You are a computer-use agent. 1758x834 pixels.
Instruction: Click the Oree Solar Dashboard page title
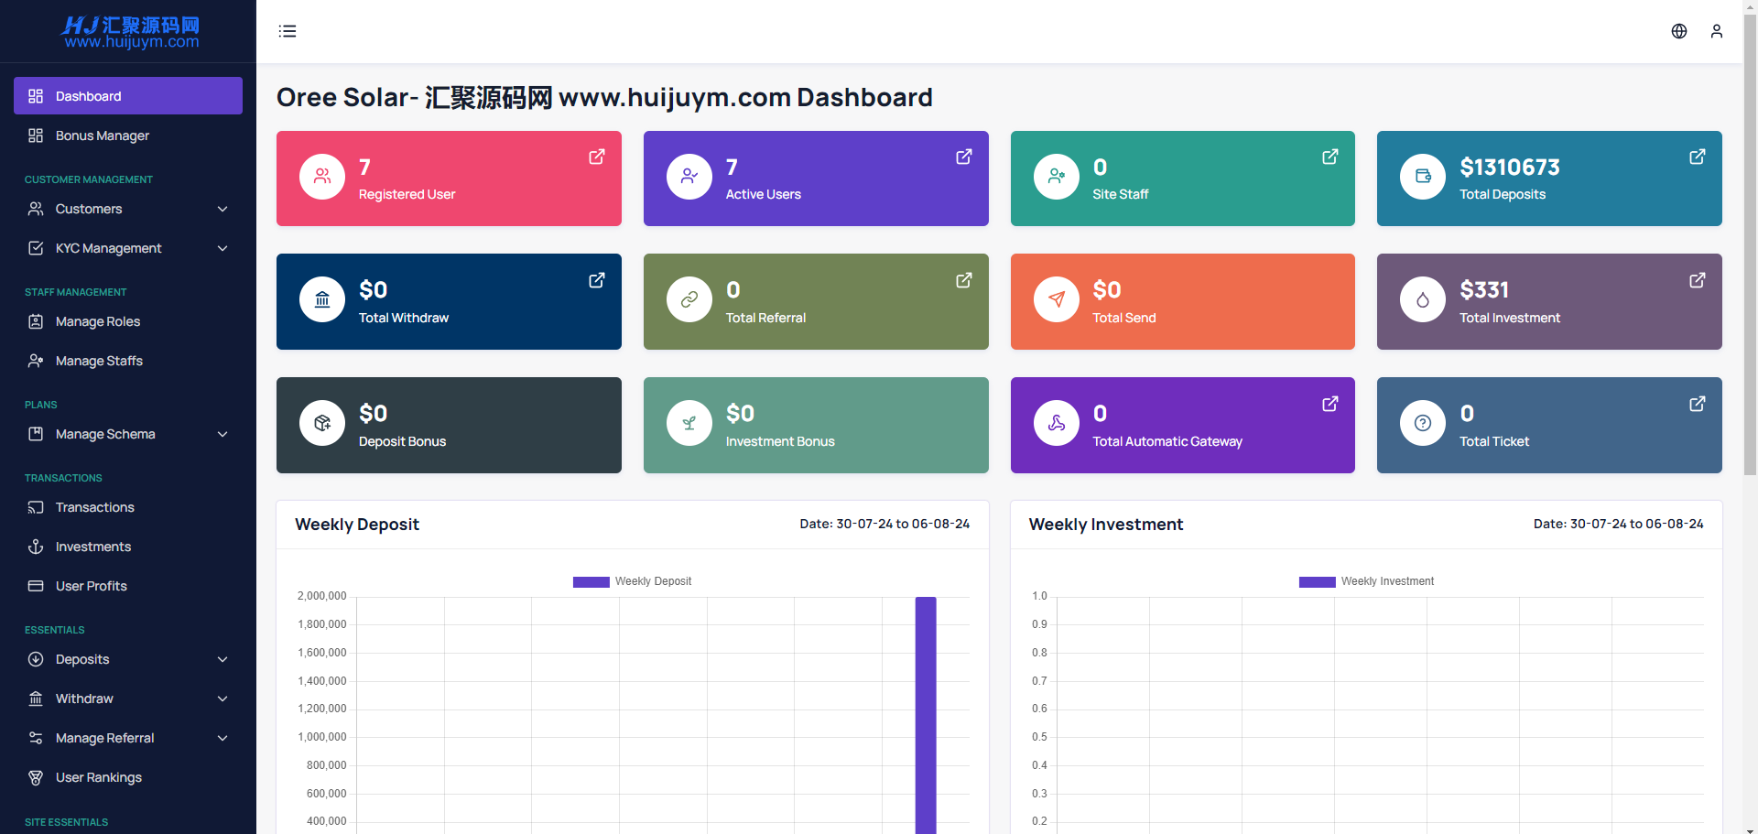[x=604, y=97]
